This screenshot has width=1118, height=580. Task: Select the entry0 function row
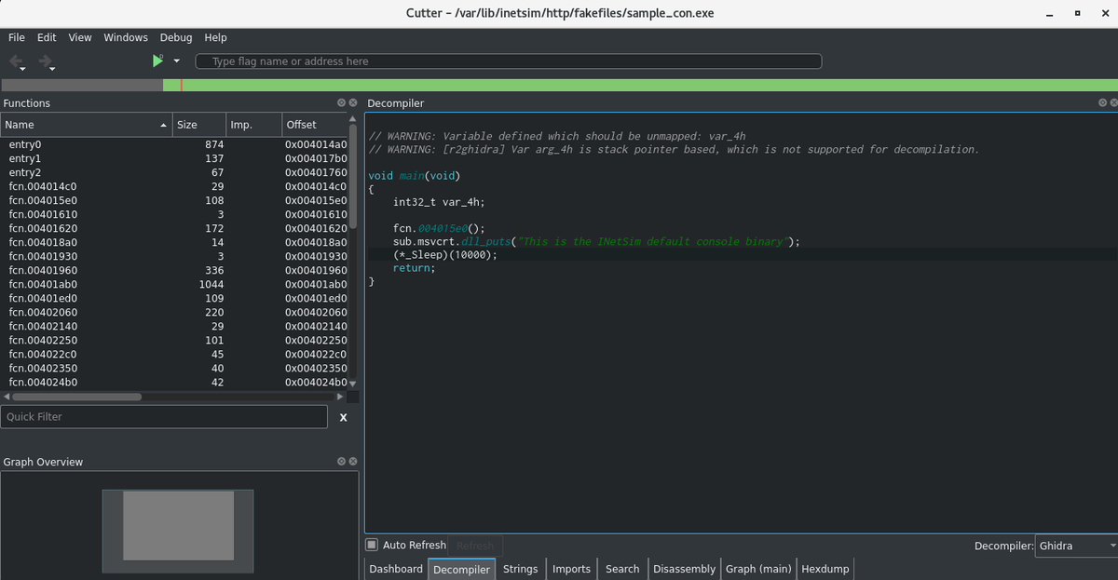[173, 145]
